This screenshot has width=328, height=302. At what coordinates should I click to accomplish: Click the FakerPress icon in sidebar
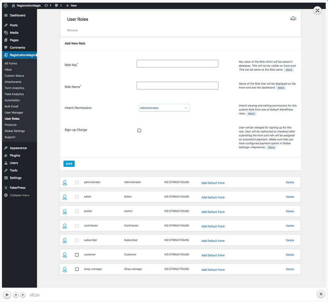(6, 188)
